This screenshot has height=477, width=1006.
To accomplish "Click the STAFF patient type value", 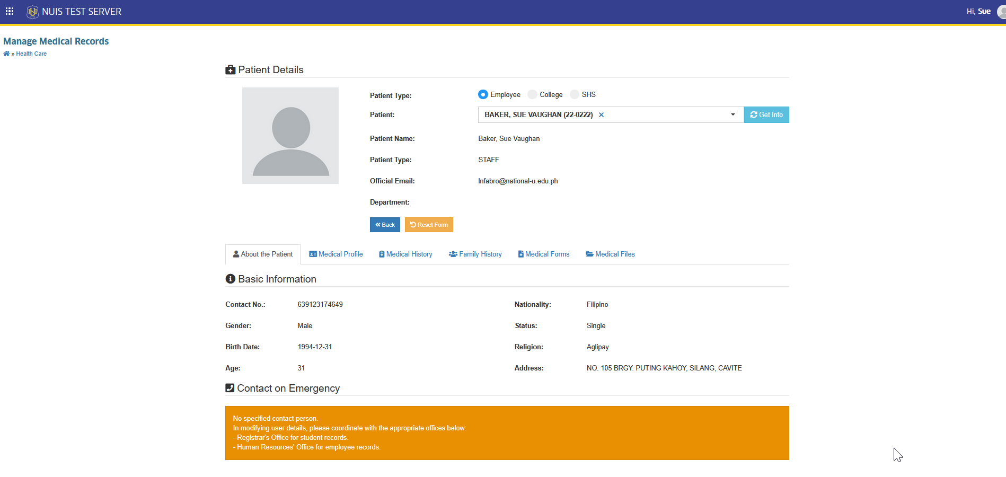I will click(x=489, y=160).
